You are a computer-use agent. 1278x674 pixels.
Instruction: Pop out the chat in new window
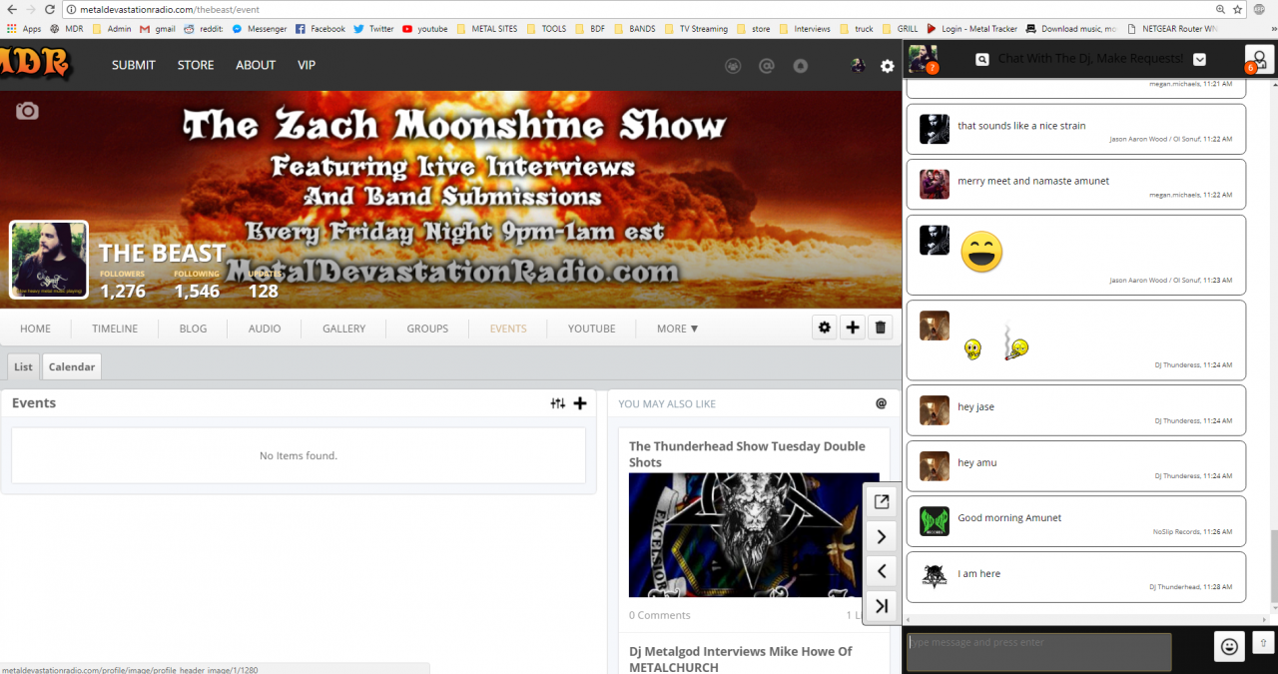pyautogui.click(x=882, y=502)
